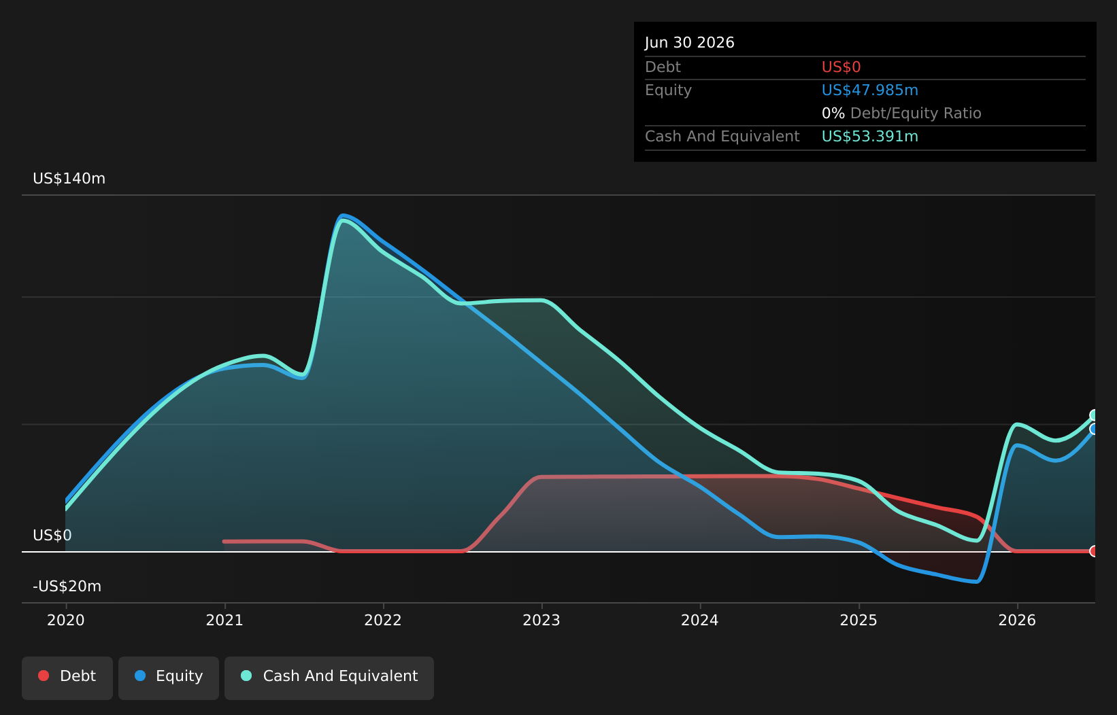
Task: Click the US$0 y-axis label
Action: point(52,536)
